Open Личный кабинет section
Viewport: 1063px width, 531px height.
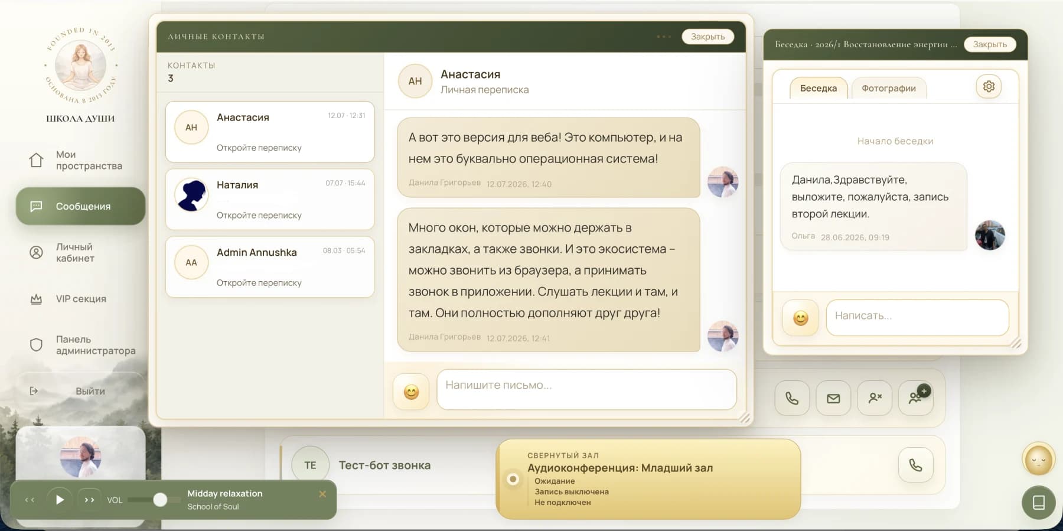pos(80,253)
